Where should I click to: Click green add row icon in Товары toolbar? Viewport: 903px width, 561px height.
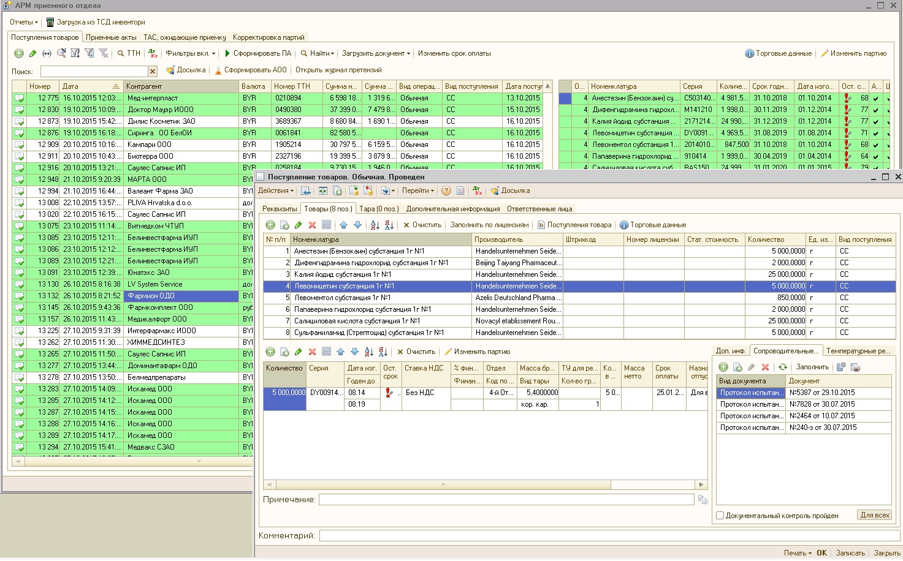[270, 225]
